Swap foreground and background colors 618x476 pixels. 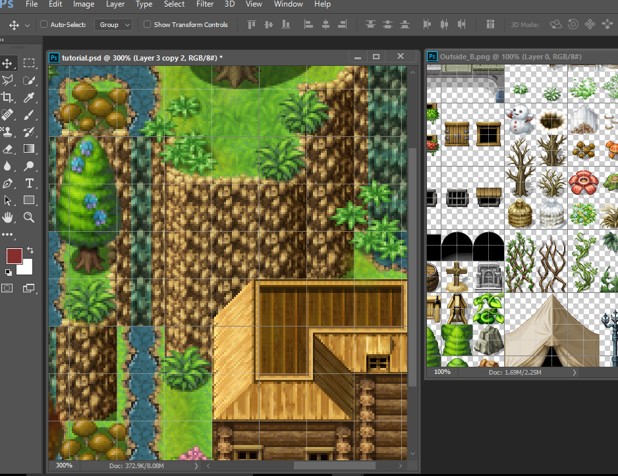[30, 250]
